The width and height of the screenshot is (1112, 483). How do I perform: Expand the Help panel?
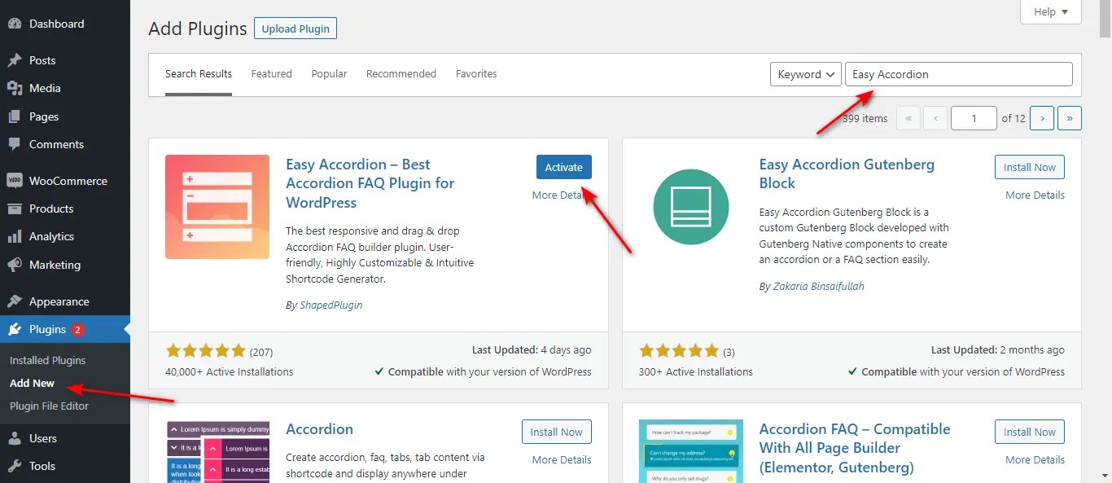(x=1049, y=11)
